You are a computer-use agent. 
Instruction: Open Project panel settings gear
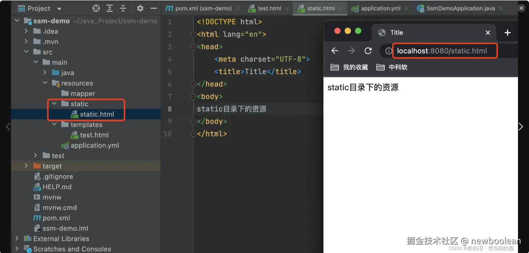pyautogui.click(x=140, y=8)
